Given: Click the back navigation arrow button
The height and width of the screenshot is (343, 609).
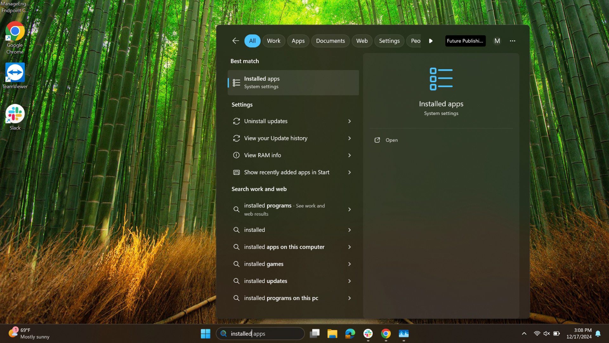Looking at the screenshot, I should [x=235, y=41].
